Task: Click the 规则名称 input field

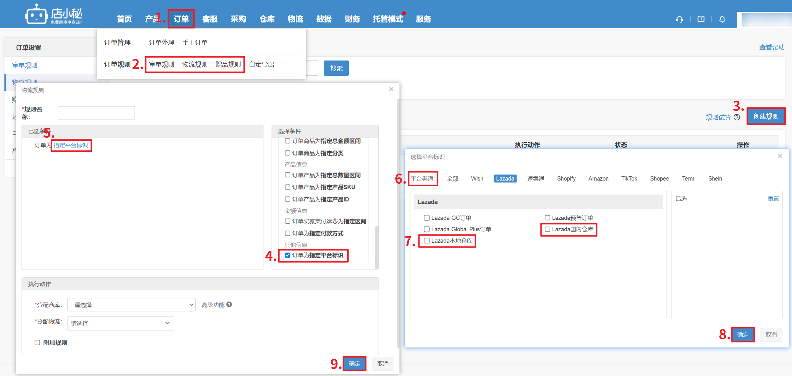Action: 96,113
